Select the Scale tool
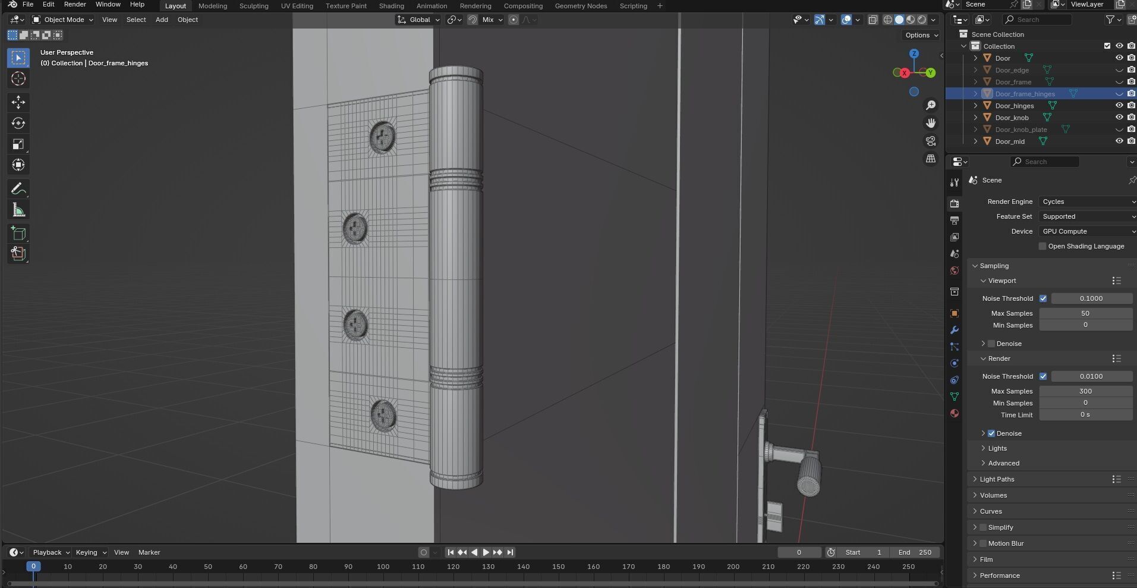Screen dimensions: 1137x588 (18, 144)
